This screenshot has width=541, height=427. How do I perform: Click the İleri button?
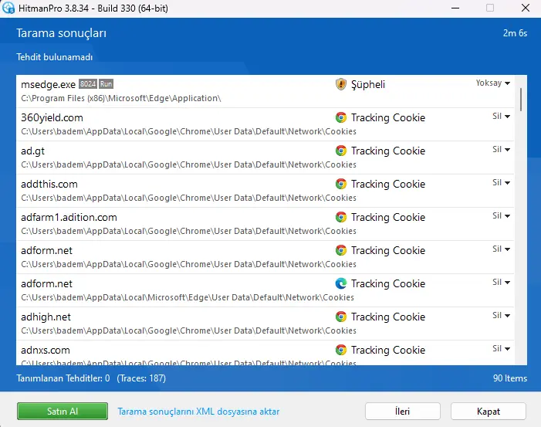pyautogui.click(x=403, y=411)
